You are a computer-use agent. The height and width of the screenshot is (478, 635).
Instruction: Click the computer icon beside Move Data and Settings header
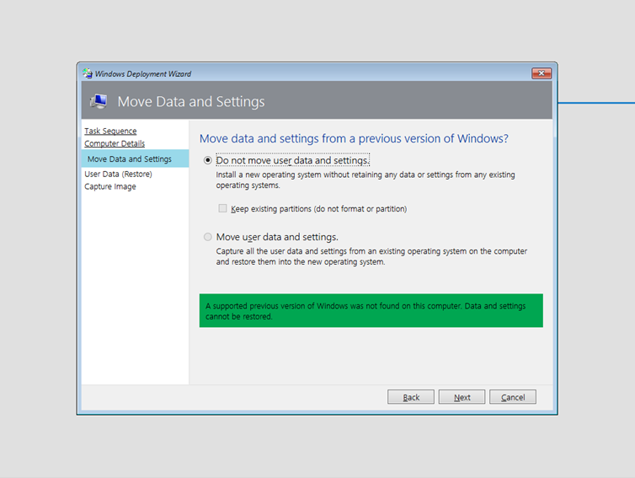click(99, 101)
